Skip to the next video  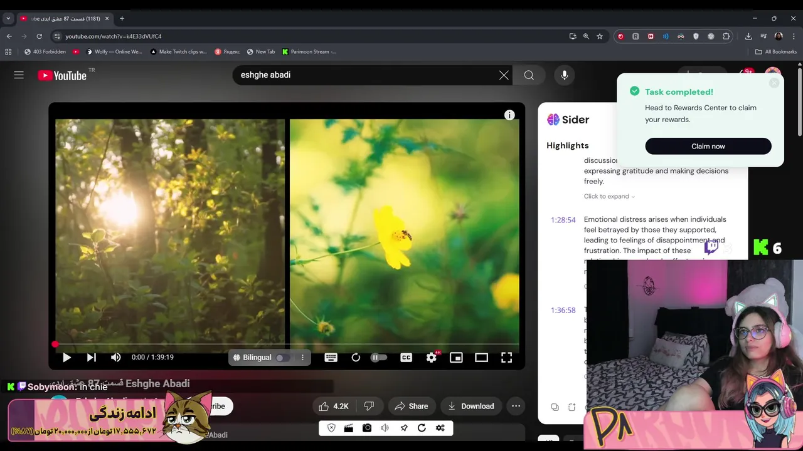click(91, 358)
